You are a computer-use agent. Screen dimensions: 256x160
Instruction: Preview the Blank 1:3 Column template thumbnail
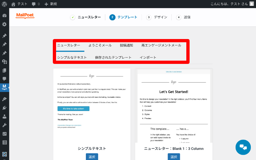[x=174, y=106]
